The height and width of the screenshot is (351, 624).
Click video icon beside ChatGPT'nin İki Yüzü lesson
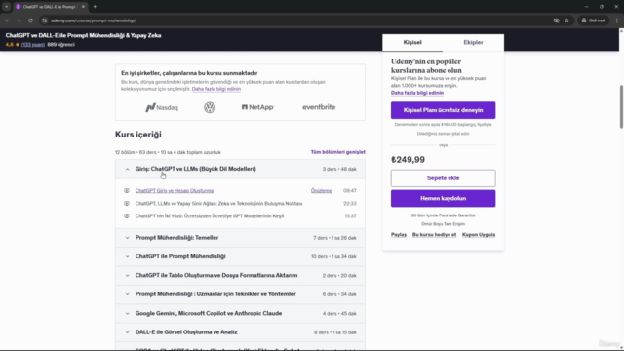coord(127,216)
